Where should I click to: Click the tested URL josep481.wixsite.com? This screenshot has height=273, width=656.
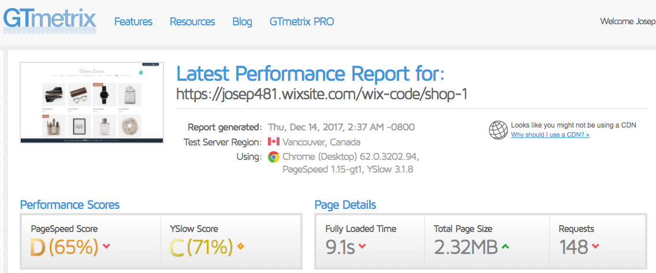click(322, 95)
